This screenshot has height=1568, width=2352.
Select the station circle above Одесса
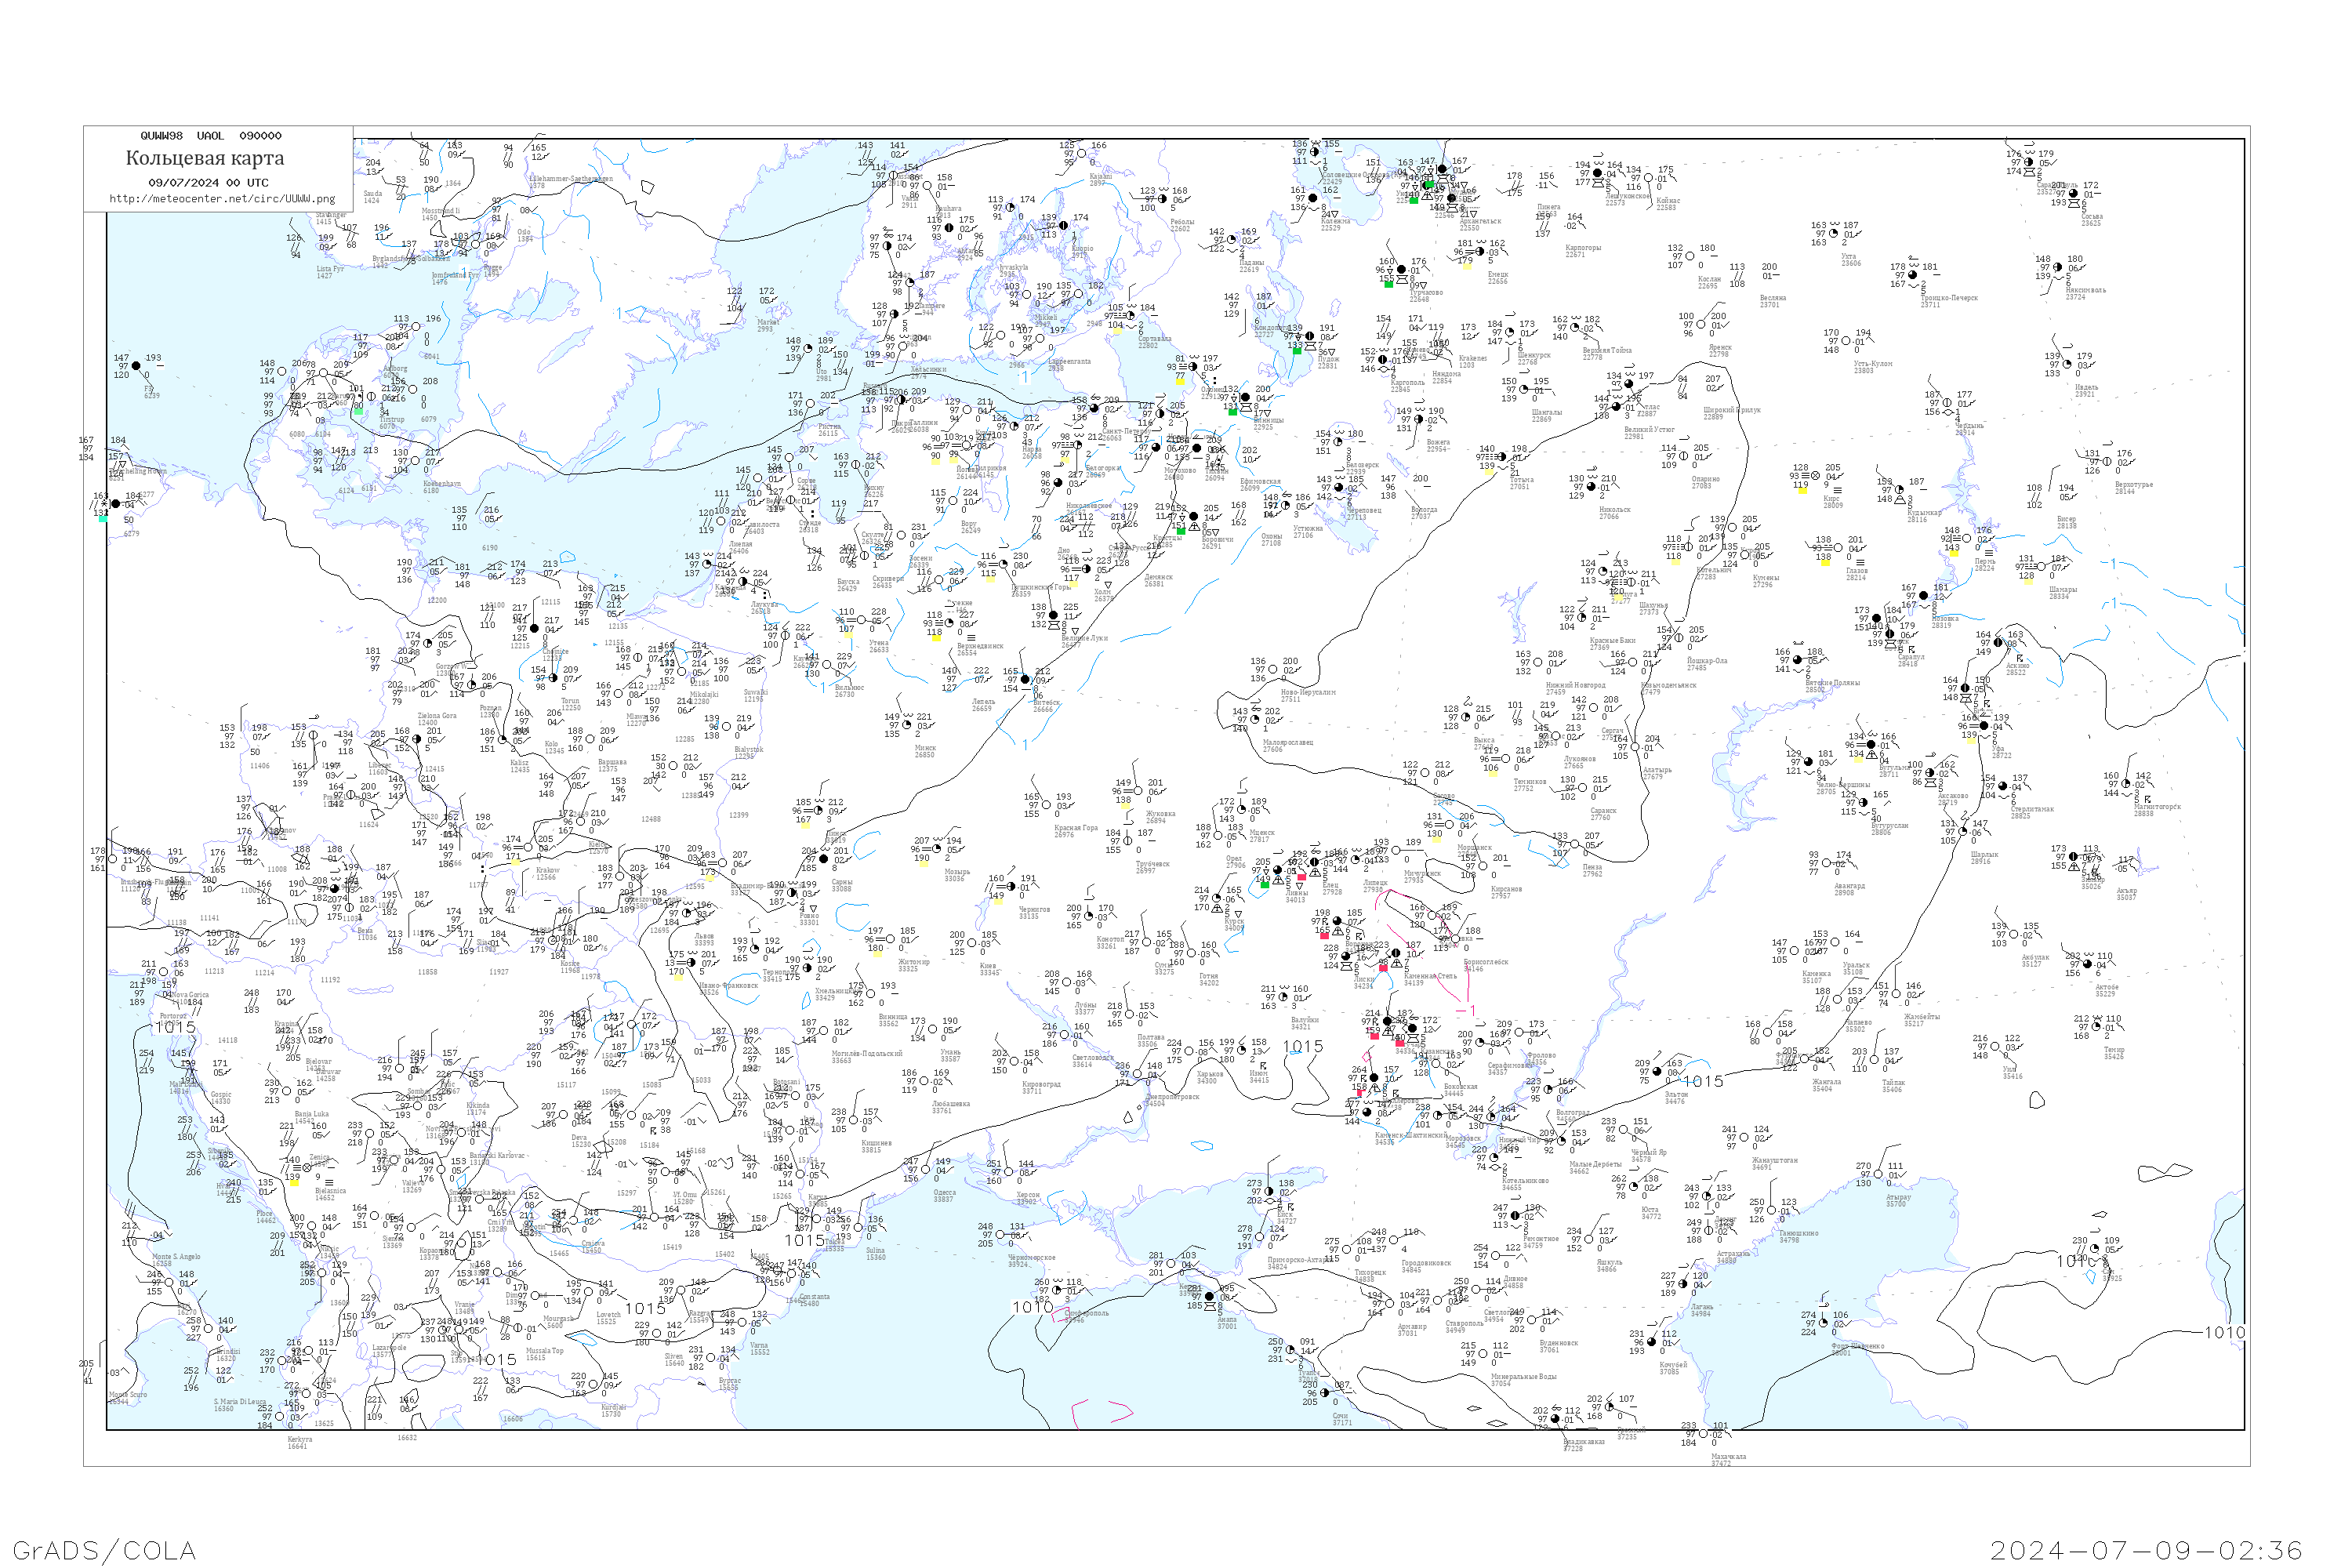pyautogui.click(x=927, y=1170)
